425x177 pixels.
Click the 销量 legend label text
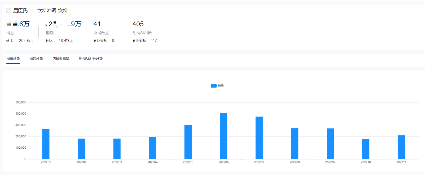point(221,86)
